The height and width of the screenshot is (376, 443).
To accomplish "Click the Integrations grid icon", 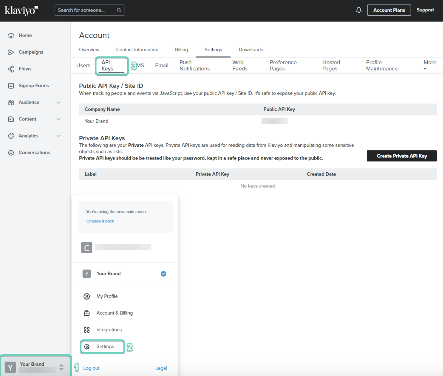I will [x=87, y=330].
